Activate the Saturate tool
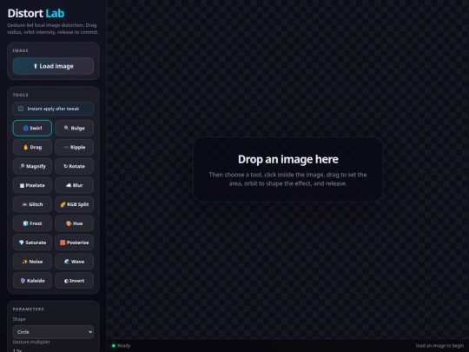This screenshot has width=469, height=352. click(32, 242)
